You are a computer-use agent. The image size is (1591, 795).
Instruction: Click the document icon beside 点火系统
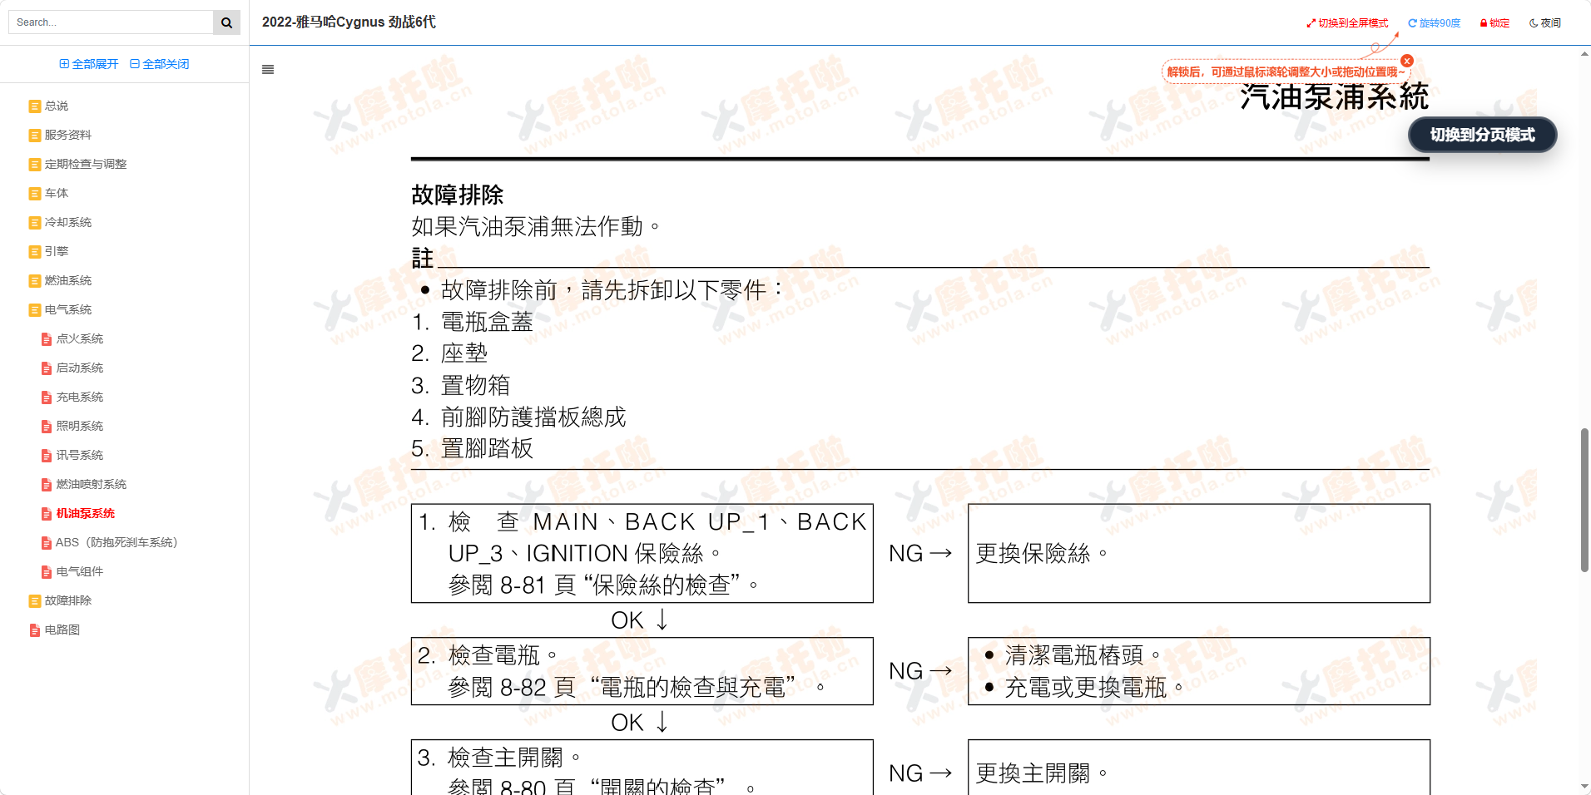47,339
